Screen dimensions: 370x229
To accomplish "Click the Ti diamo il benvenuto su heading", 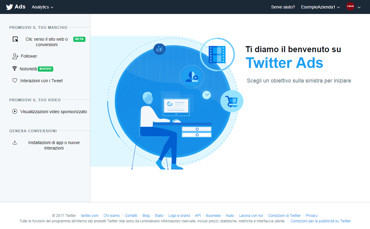I will click(293, 49).
